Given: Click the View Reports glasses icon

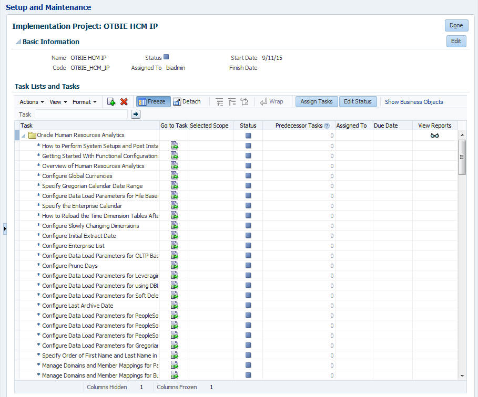Looking at the screenshot, I should 434,135.
